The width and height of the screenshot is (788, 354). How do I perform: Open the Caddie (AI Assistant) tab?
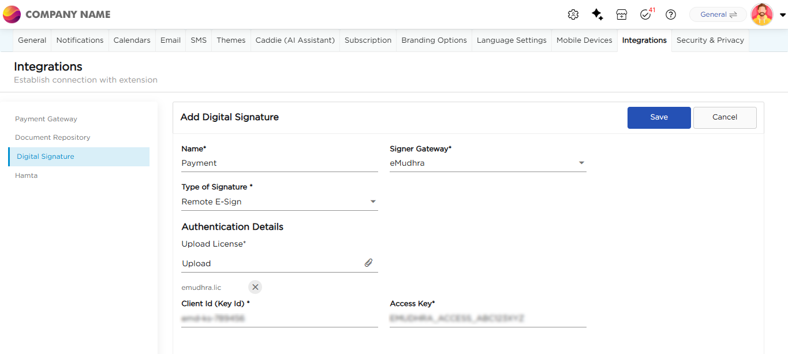click(x=294, y=40)
